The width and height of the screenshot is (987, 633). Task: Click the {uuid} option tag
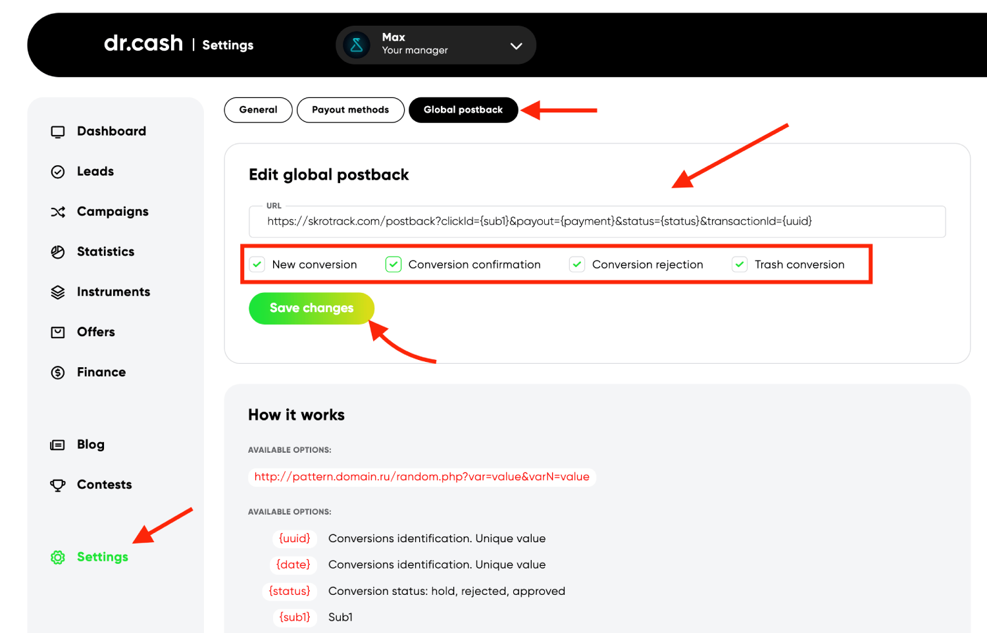click(294, 538)
